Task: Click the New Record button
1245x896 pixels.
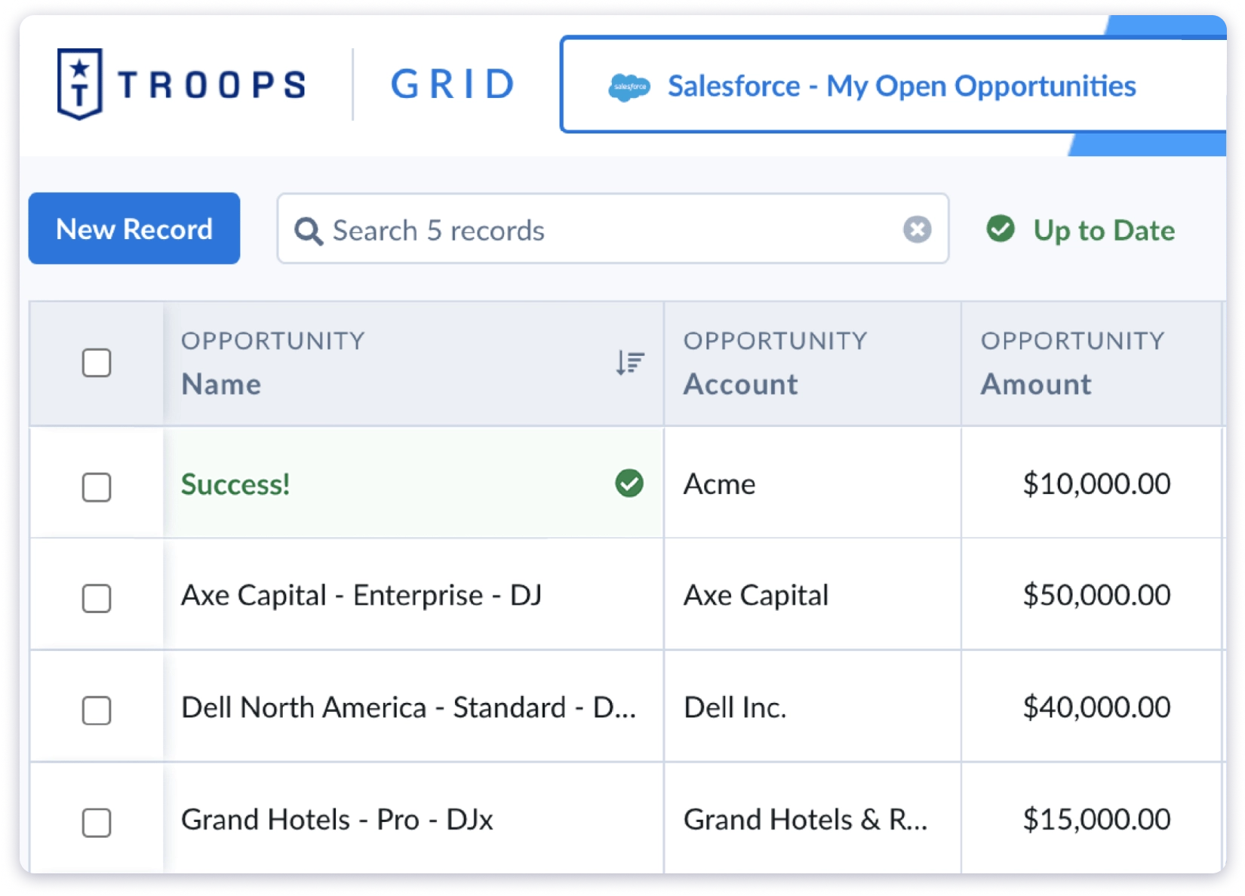Action: [x=134, y=229]
